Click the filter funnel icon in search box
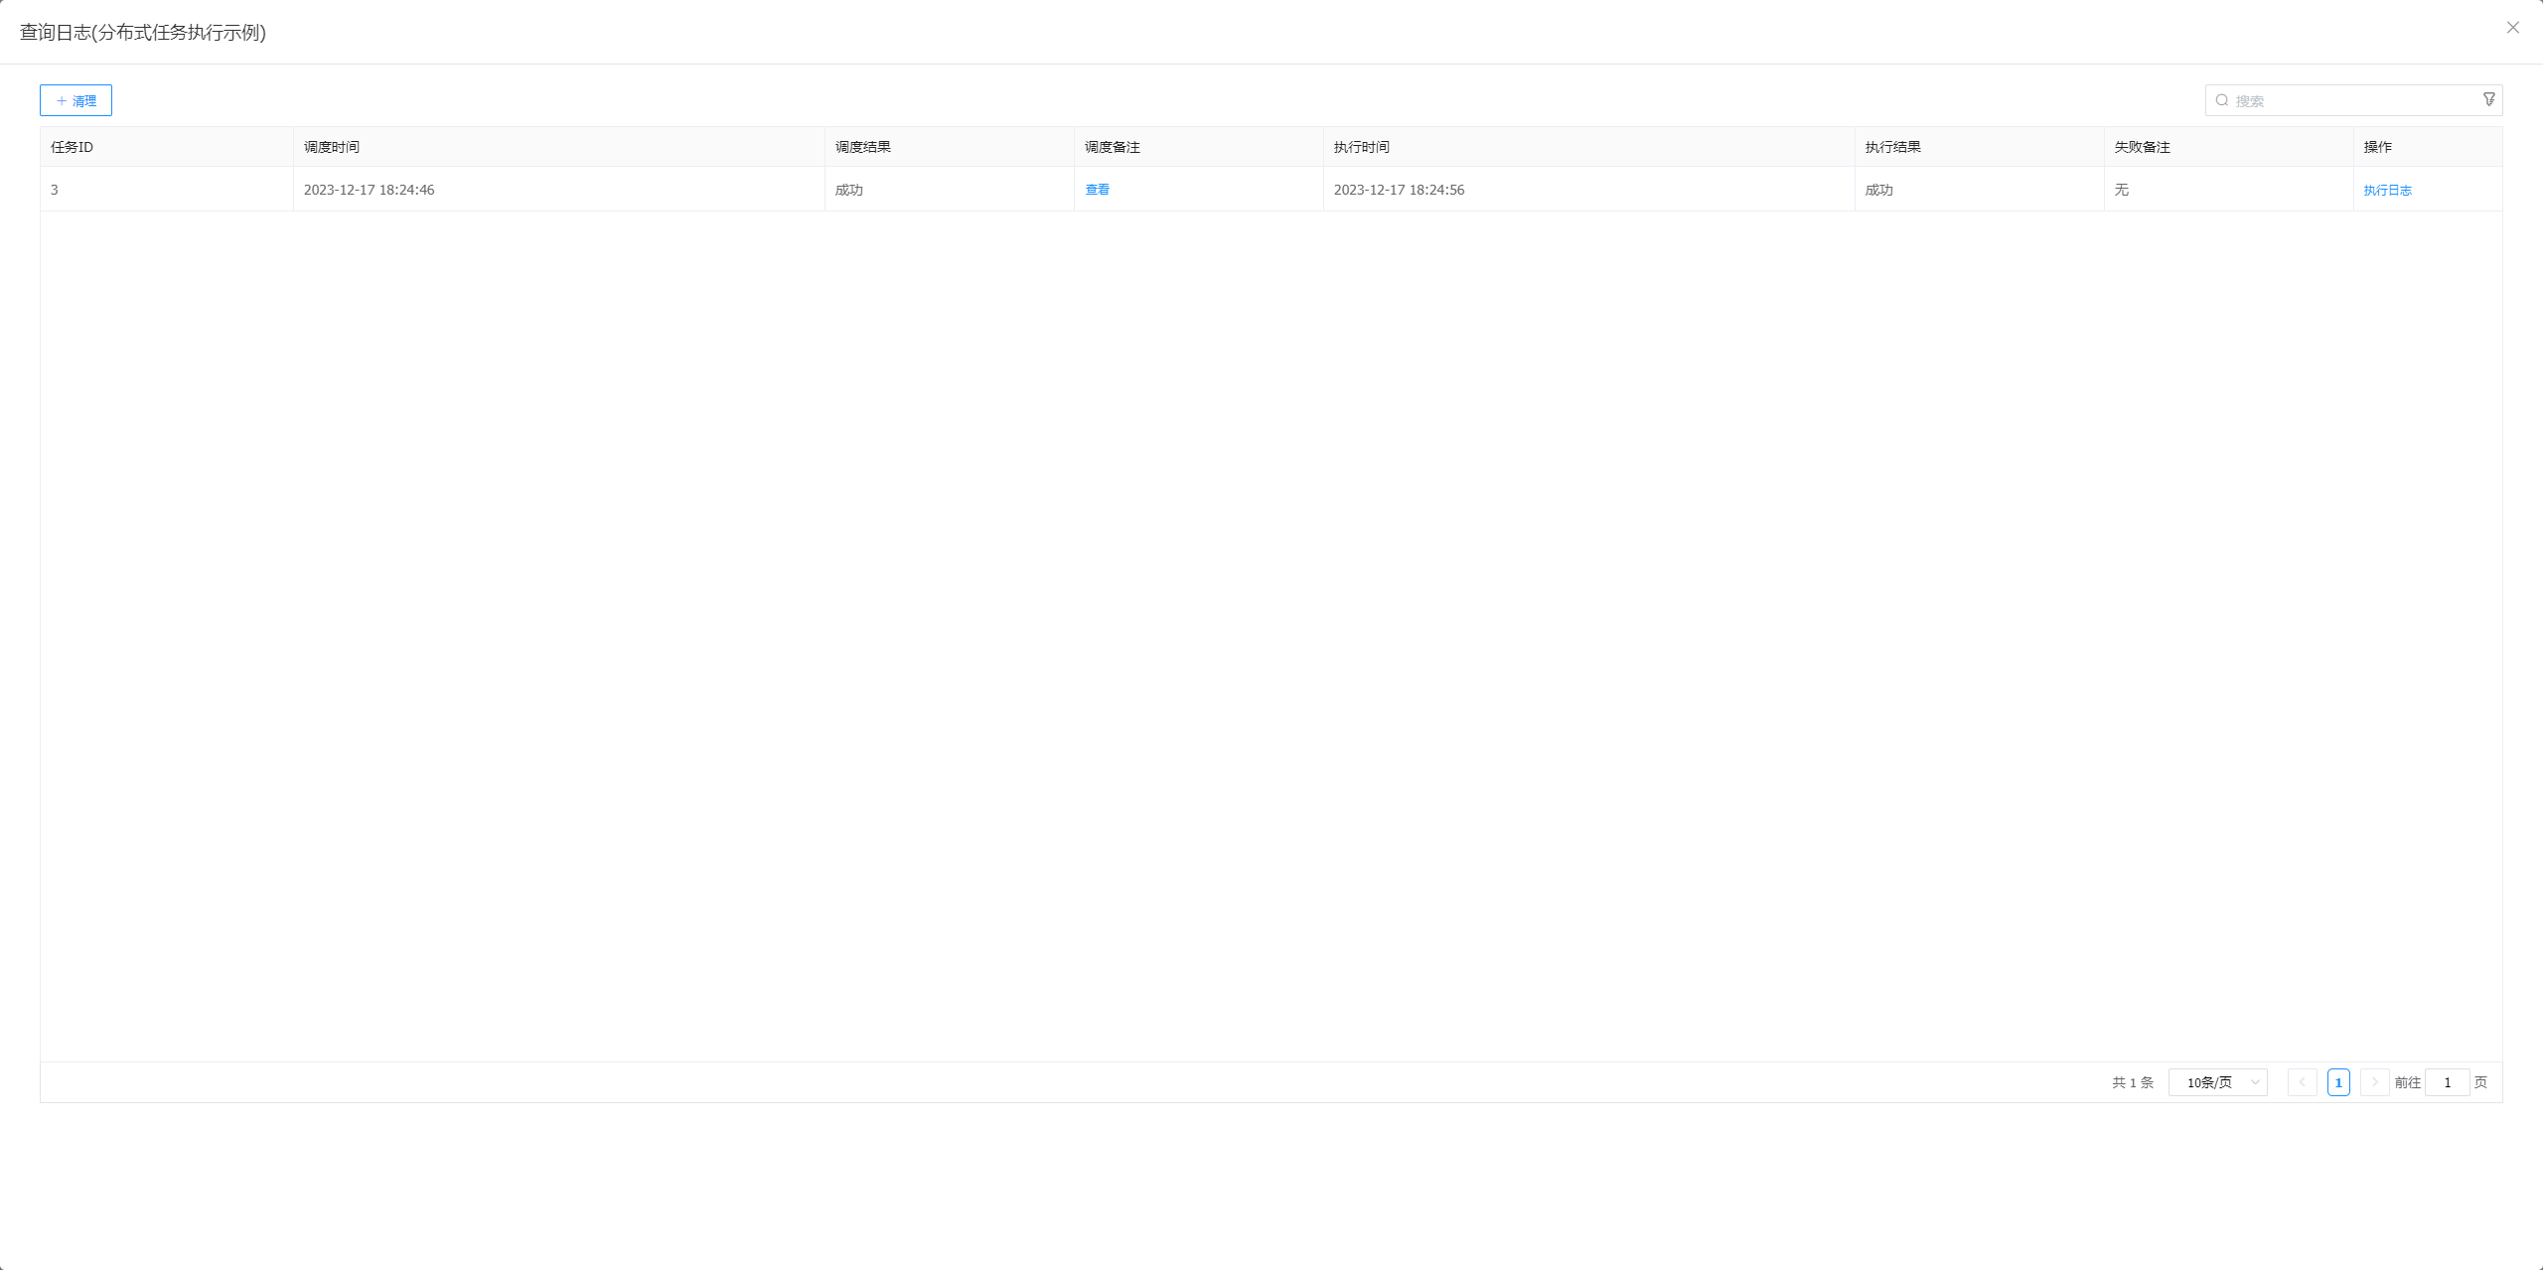The width and height of the screenshot is (2543, 1270). coord(2488,99)
